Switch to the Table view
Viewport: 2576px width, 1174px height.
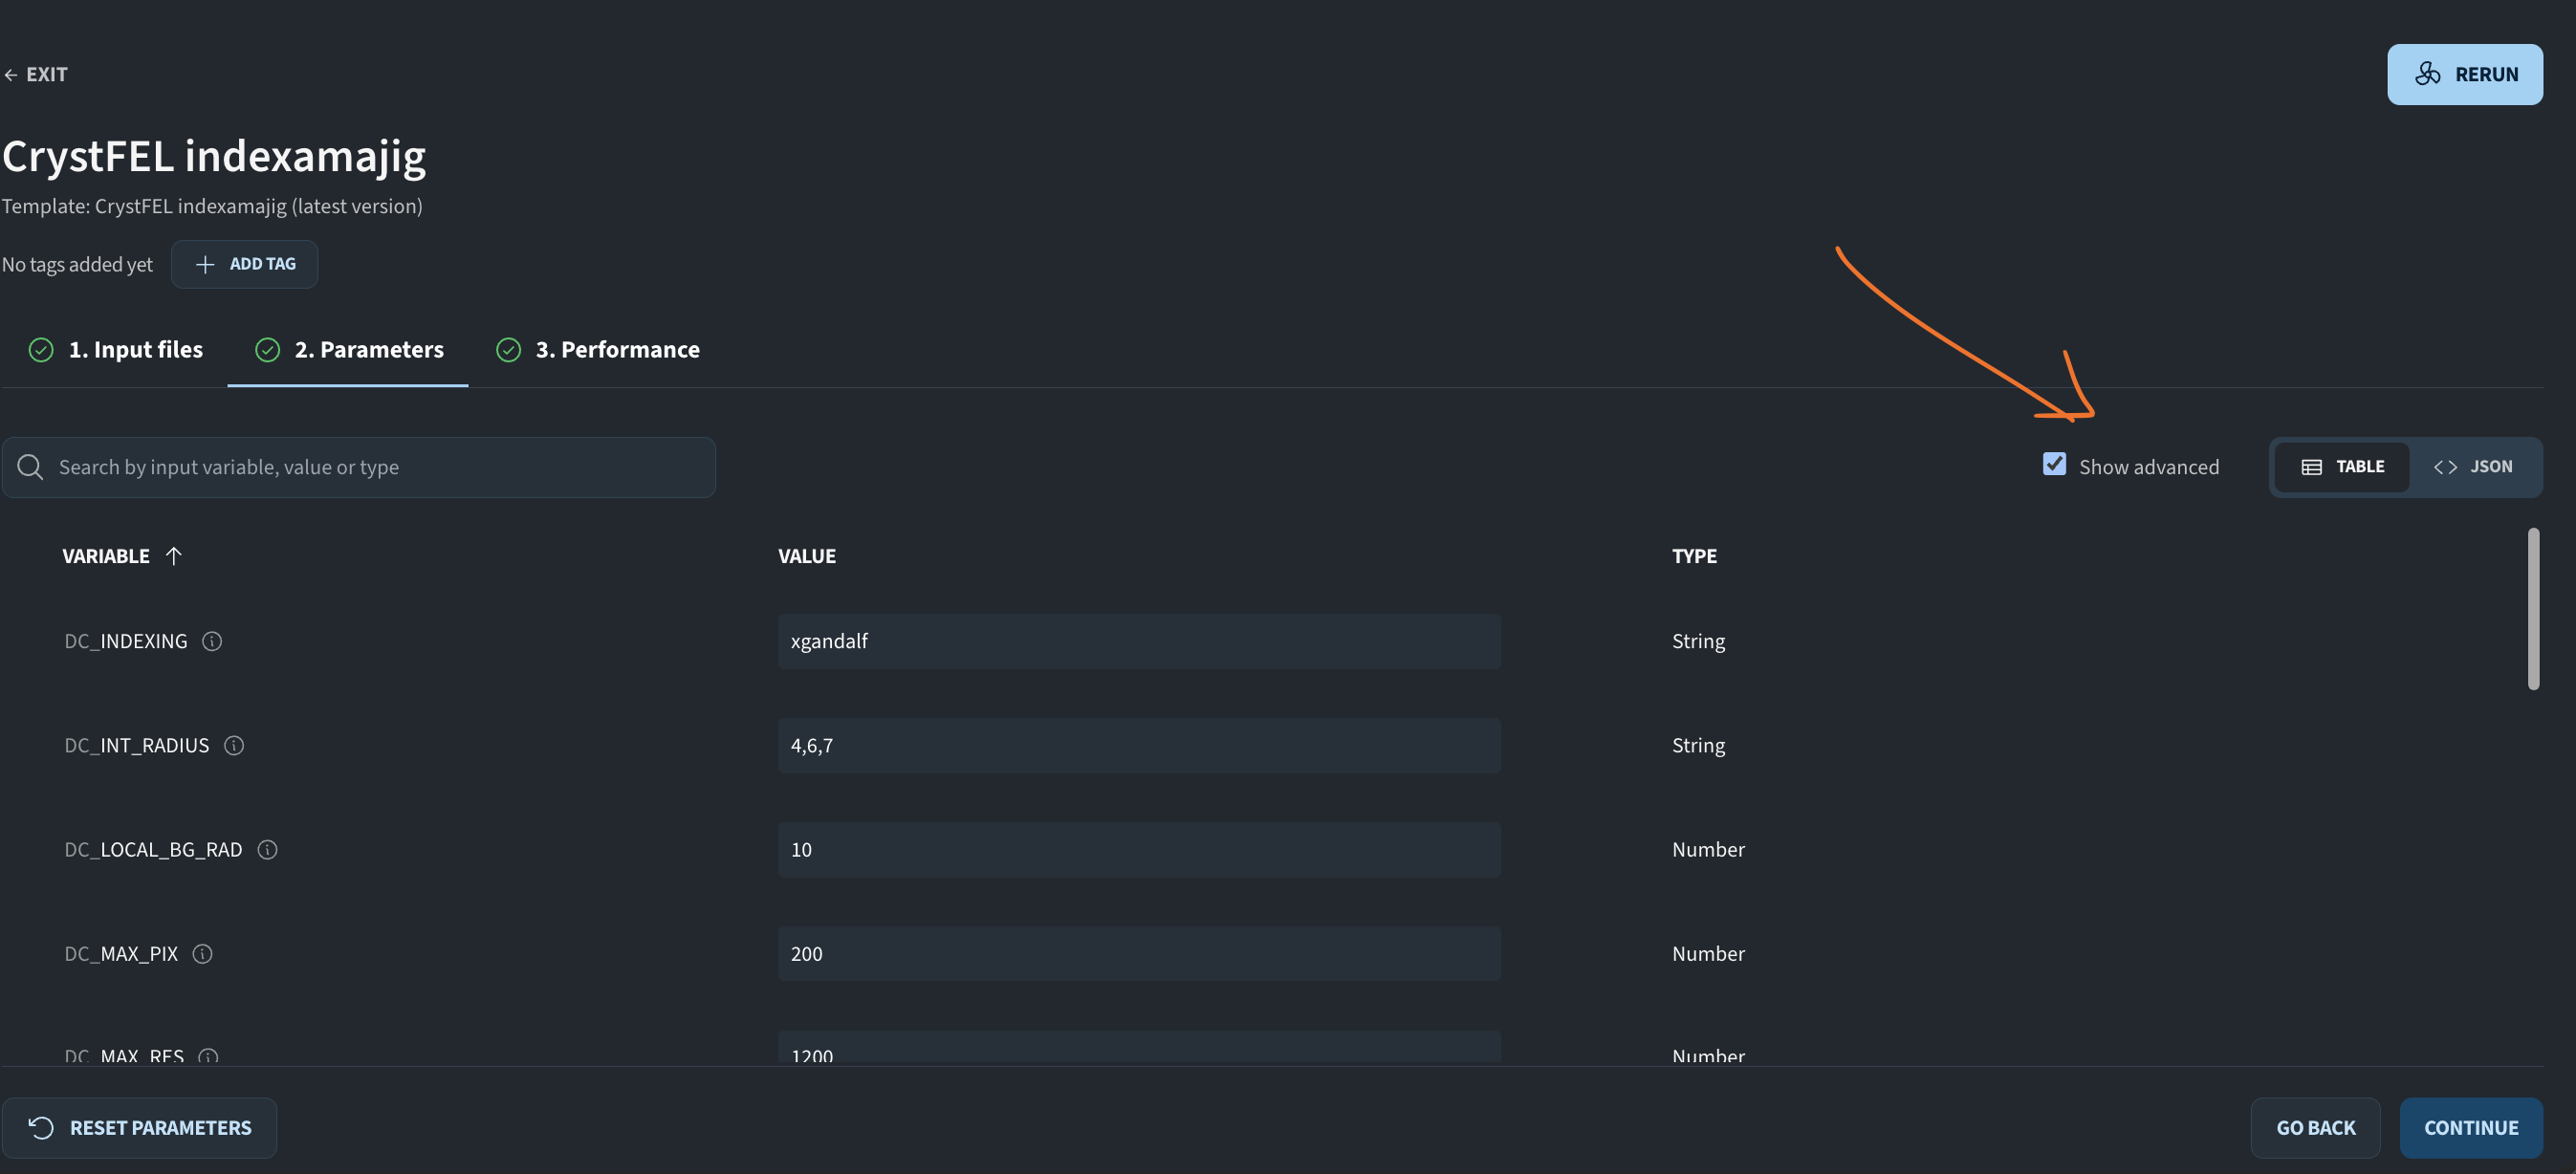point(2342,467)
